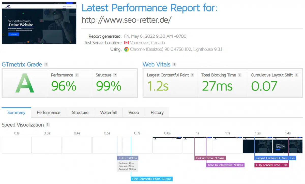Screen dimensions: 305x184
Task: Click the website screenshot thumbnail
Action: point(39,22)
